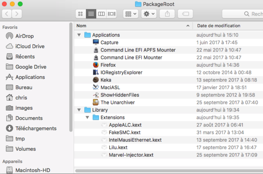
Task: Select the AppleALC.kext file
Action: coord(168,125)
